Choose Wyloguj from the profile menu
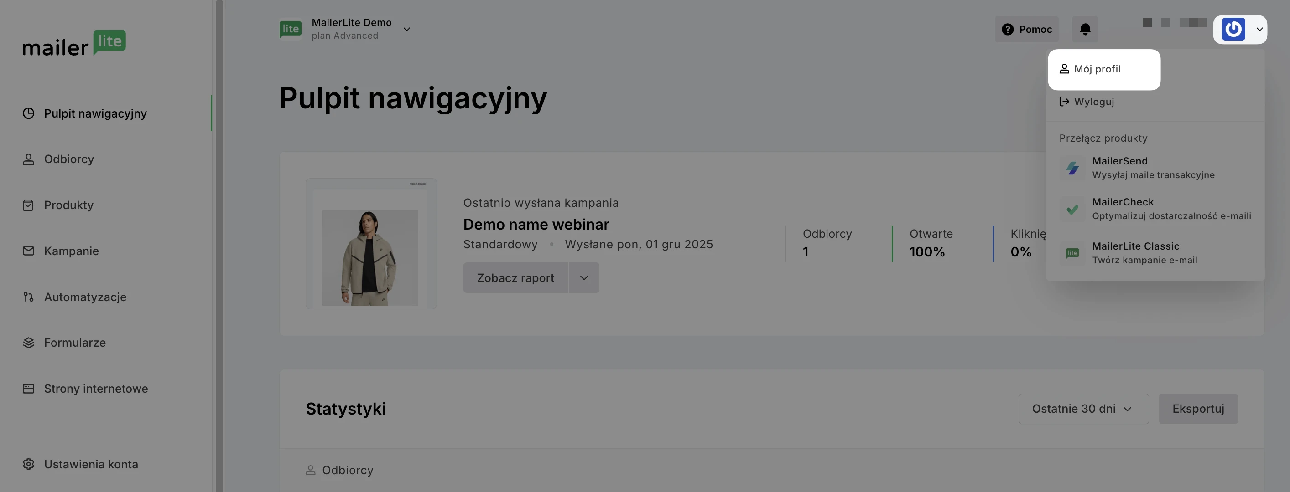 1093,102
